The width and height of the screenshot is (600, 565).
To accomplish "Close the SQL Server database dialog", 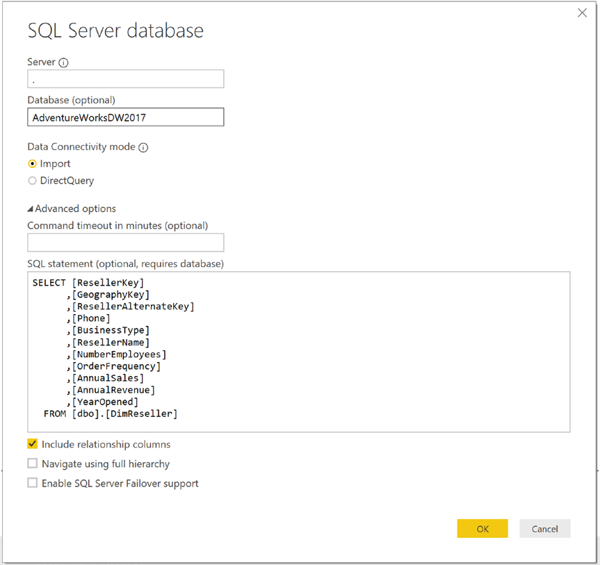I will pyautogui.click(x=582, y=13).
